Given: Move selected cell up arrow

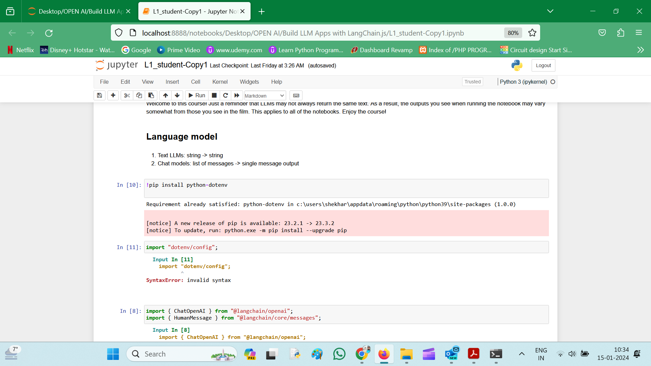Looking at the screenshot, I should (x=165, y=96).
